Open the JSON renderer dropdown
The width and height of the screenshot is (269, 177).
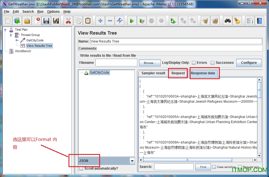[132, 161]
